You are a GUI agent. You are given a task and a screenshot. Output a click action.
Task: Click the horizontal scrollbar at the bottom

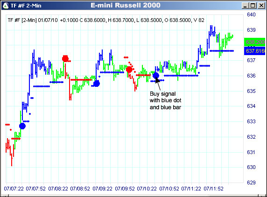pos(133,196)
